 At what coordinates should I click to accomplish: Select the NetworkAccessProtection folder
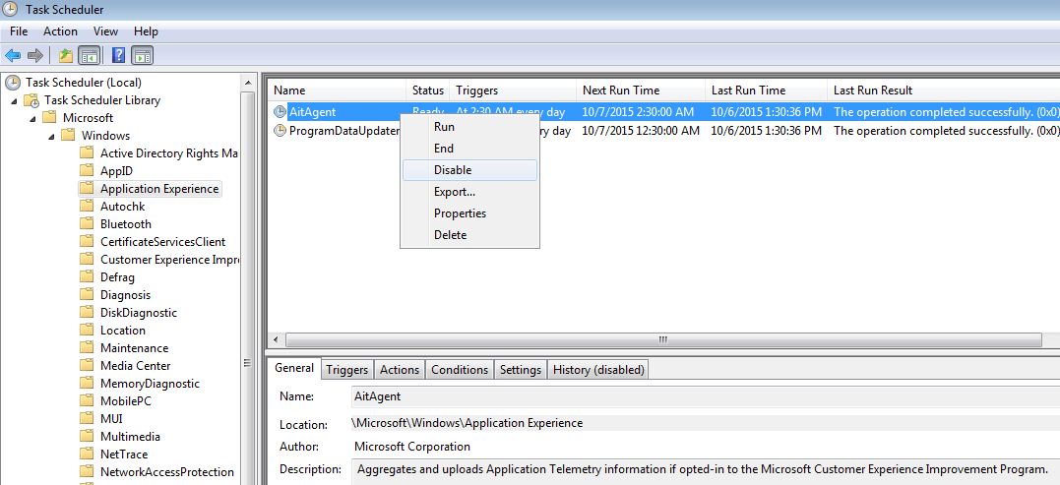pos(167,471)
